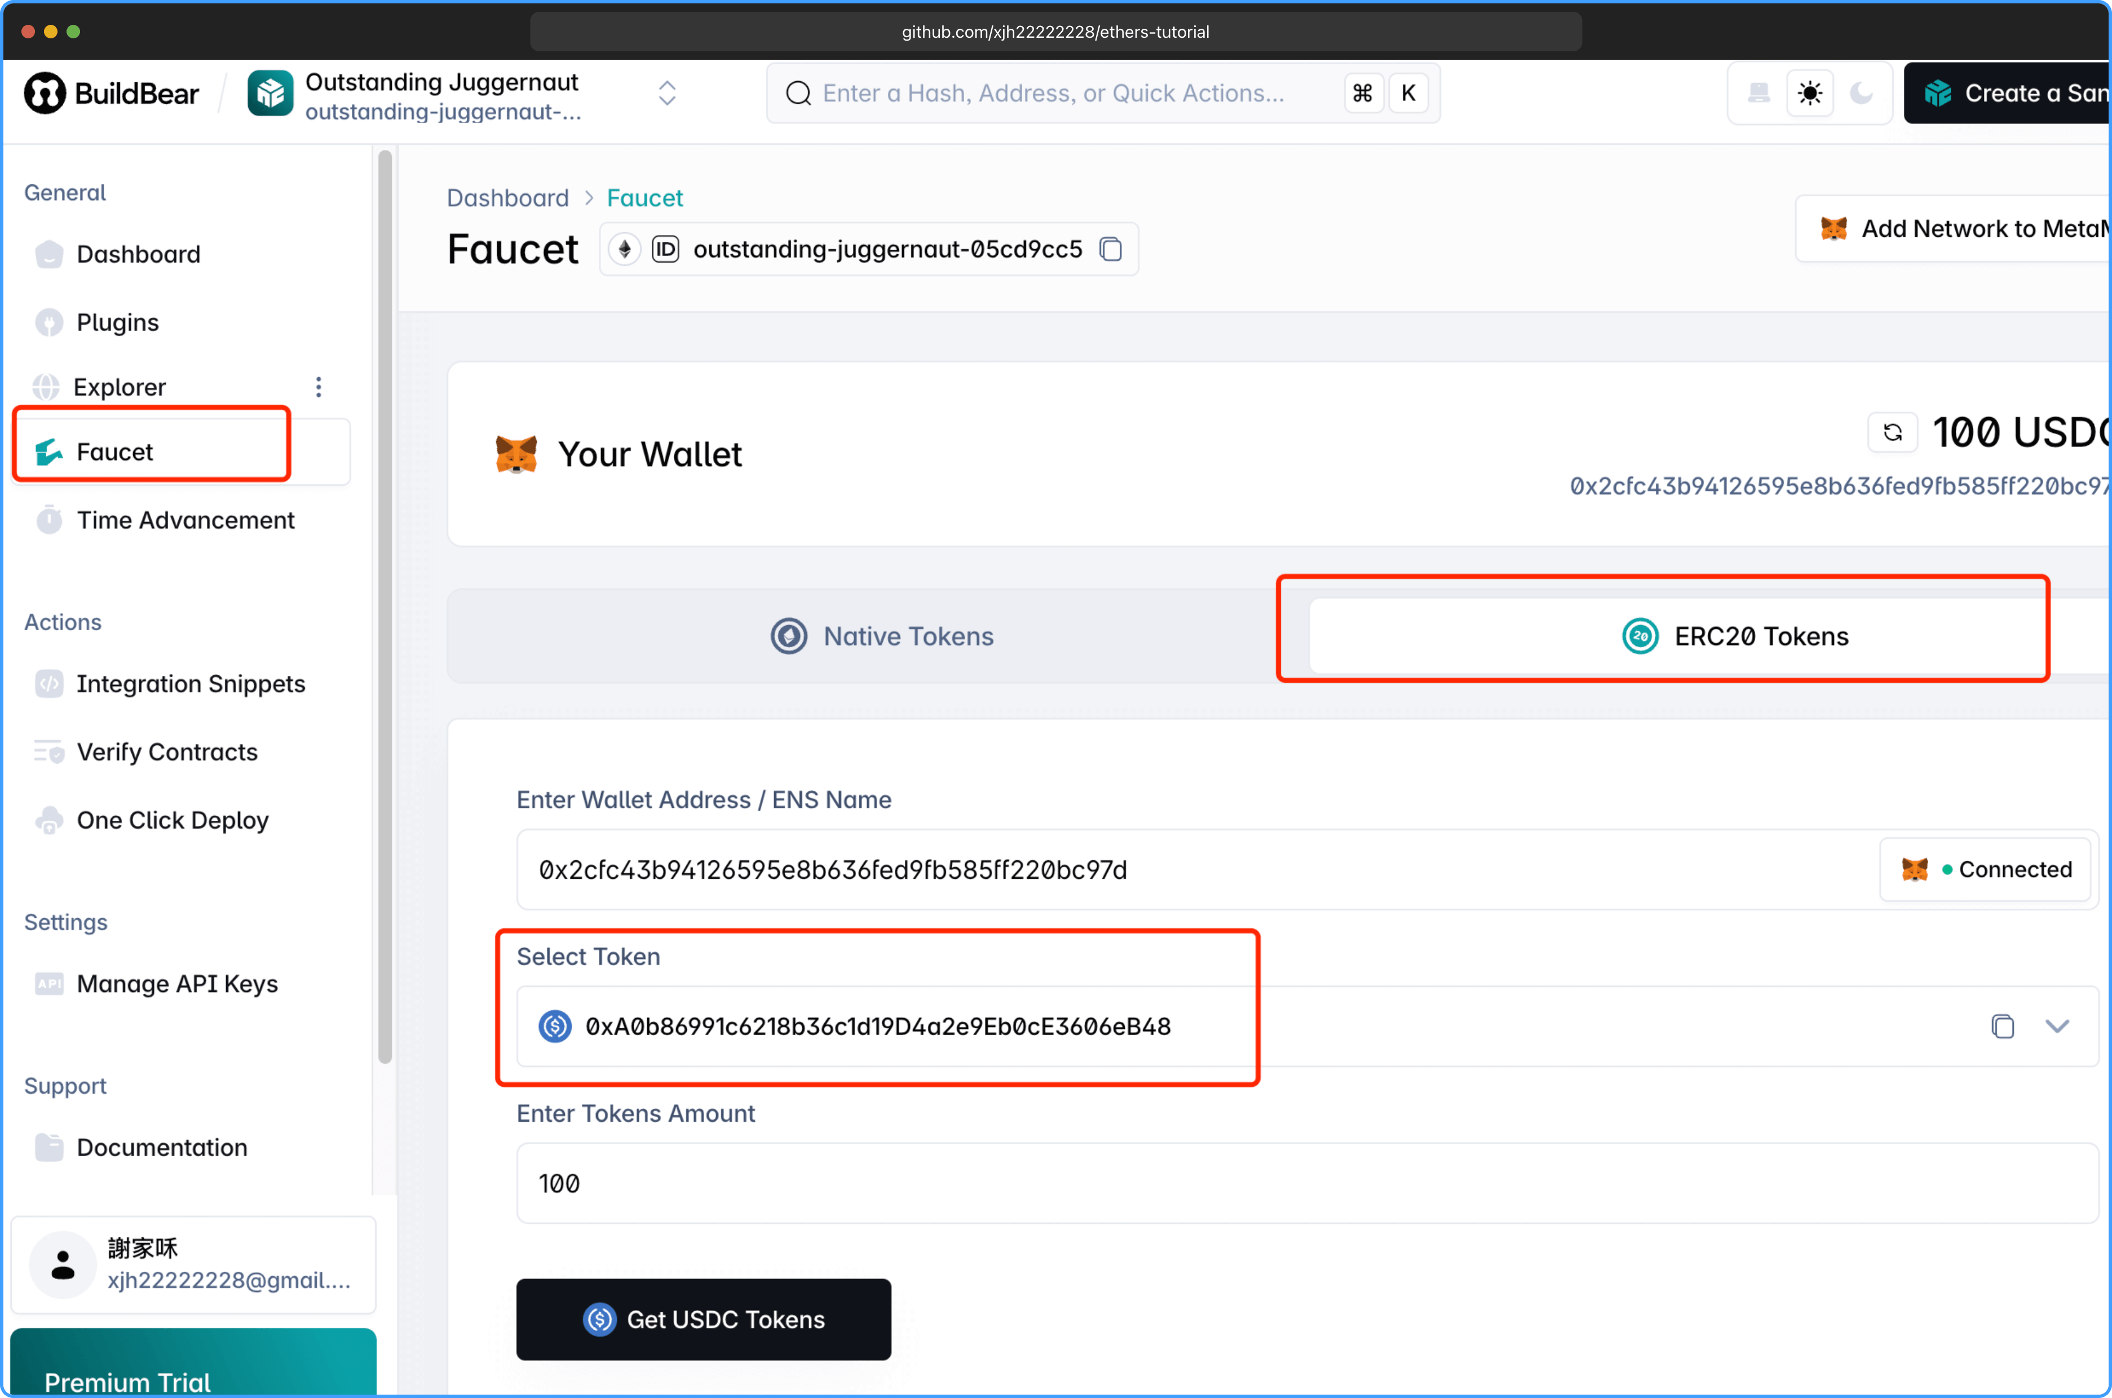Open the sandbox switcher chevrons
Viewport: 2112px width, 1398px height.
[667, 92]
